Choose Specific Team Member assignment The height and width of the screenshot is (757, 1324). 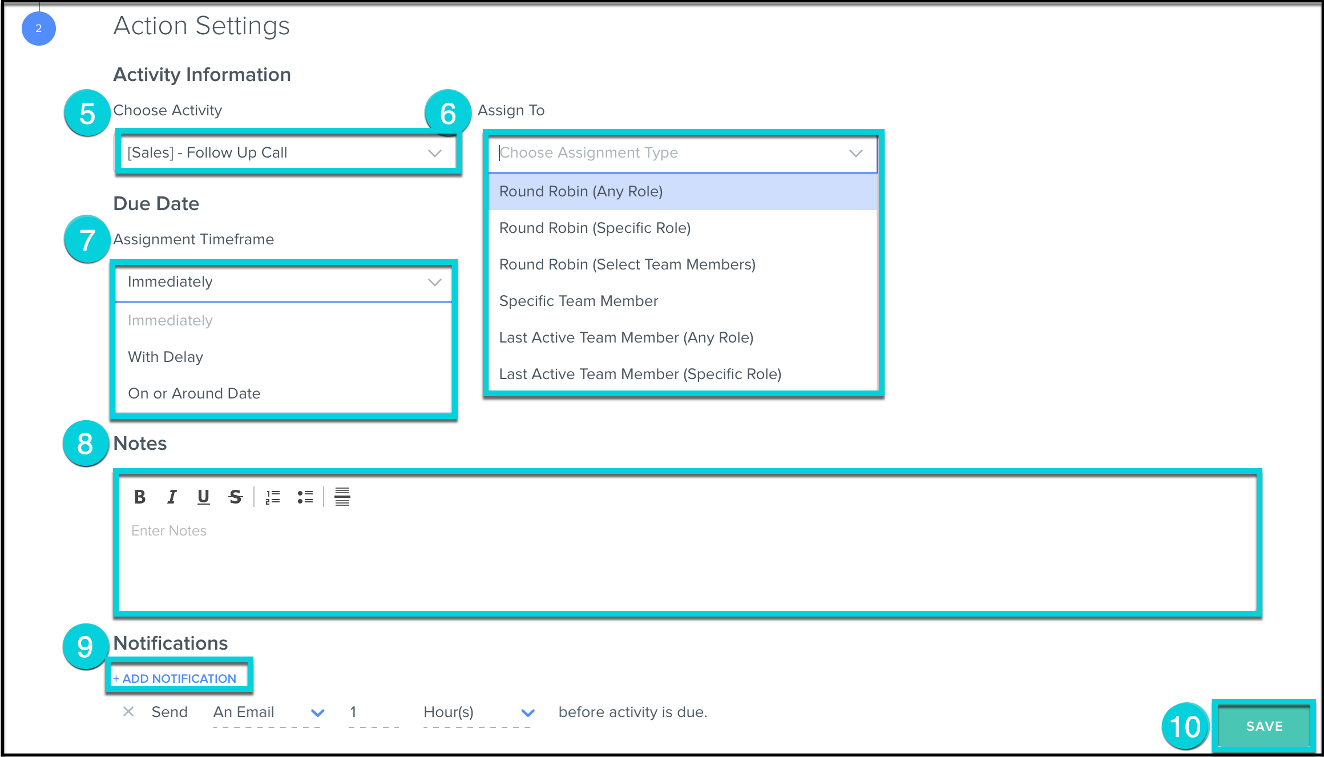(578, 301)
